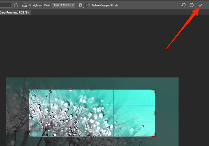Commit the crop with the checkmark icon

pos(200,5)
